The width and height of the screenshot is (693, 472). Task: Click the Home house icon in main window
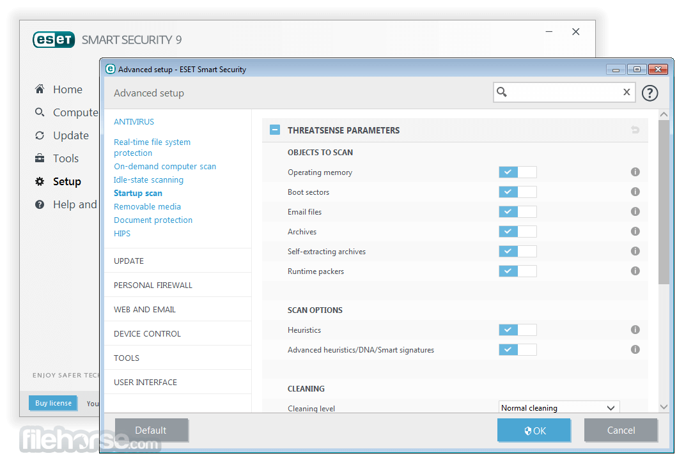coord(40,89)
